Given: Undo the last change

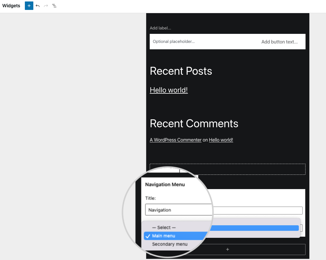Looking at the screenshot, I should pyautogui.click(x=38, y=6).
